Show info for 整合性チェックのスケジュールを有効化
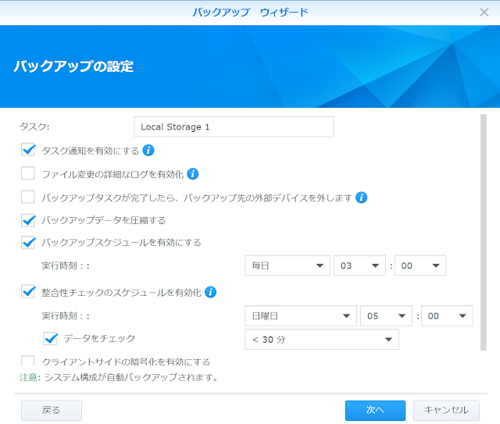Screen dimensions: 500x424 [210, 292]
